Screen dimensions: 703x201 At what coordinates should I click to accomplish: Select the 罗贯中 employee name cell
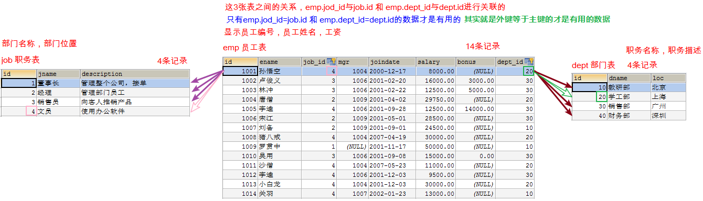pos(280,147)
